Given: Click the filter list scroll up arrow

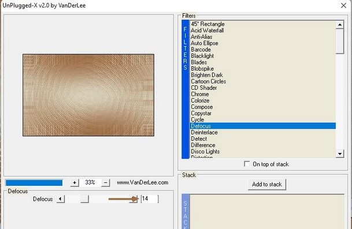Looking at the screenshot, I should pos(340,25).
